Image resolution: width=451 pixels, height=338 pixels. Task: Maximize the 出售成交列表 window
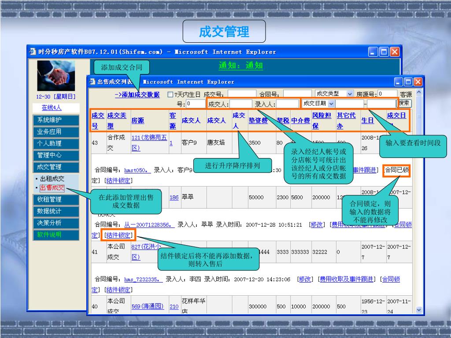pyautogui.click(x=408, y=82)
